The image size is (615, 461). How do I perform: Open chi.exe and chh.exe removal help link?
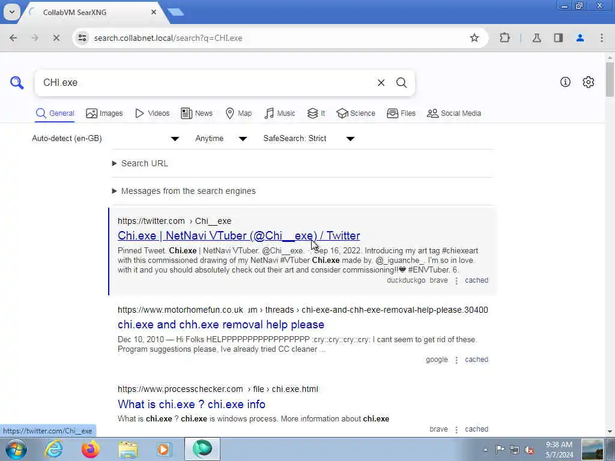pos(221,325)
